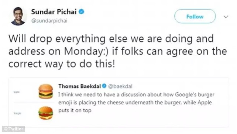Follow Sundar Pichai

(x=195, y=16)
